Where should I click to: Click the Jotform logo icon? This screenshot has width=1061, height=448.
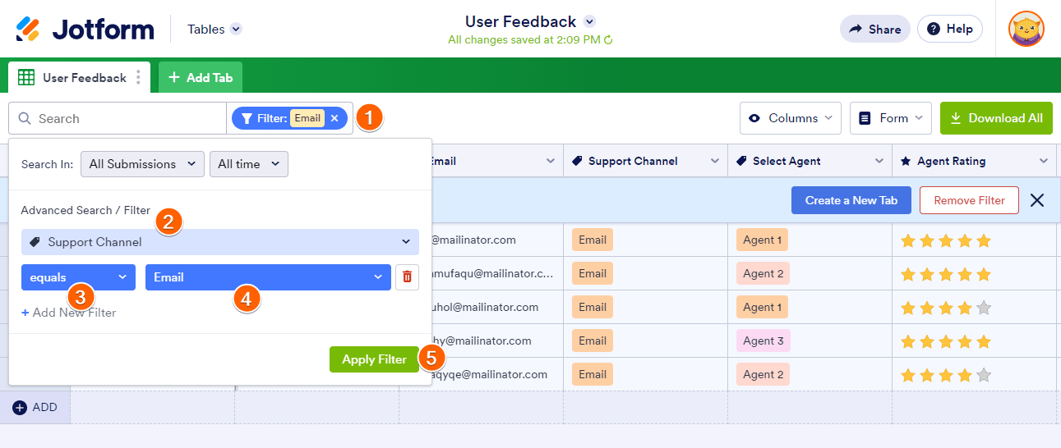(28, 30)
